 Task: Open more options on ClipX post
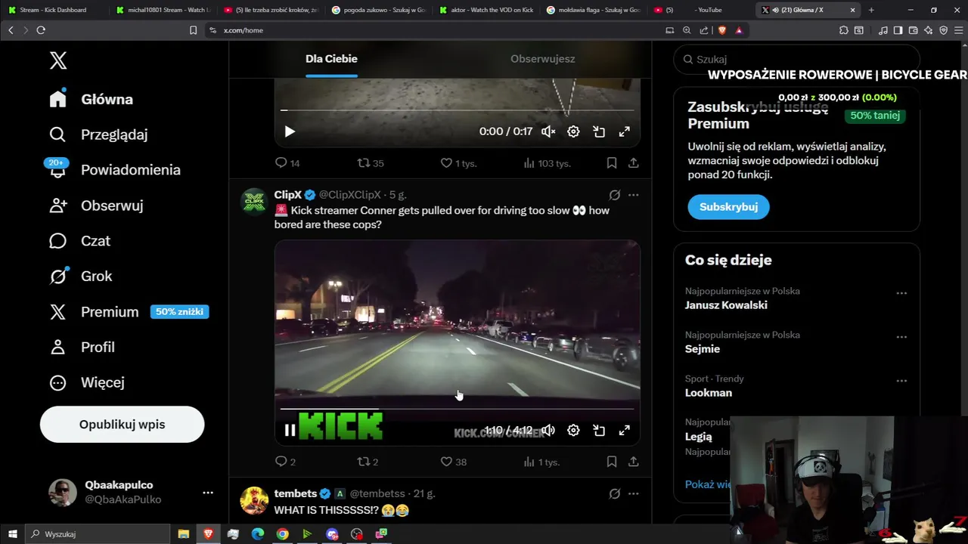click(634, 195)
